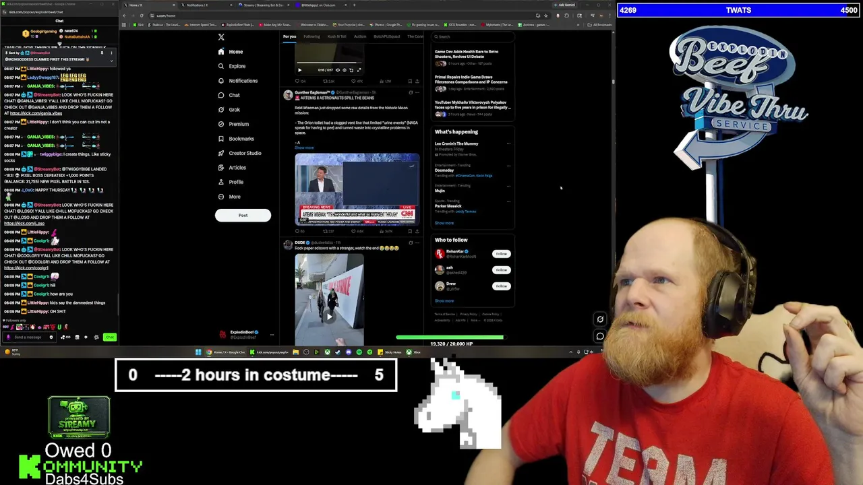Switch to the ButchPUSquad tab
Screen dimensions: 863x485
(x=387, y=36)
